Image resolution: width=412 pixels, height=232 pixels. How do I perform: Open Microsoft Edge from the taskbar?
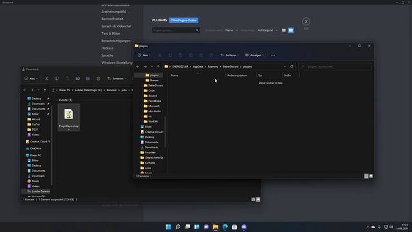225,227
